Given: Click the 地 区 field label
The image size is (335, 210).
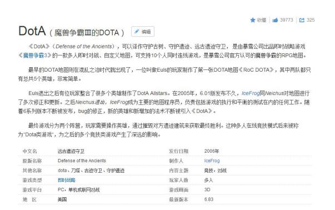Looking at the screenshot, I should coord(29,199).
